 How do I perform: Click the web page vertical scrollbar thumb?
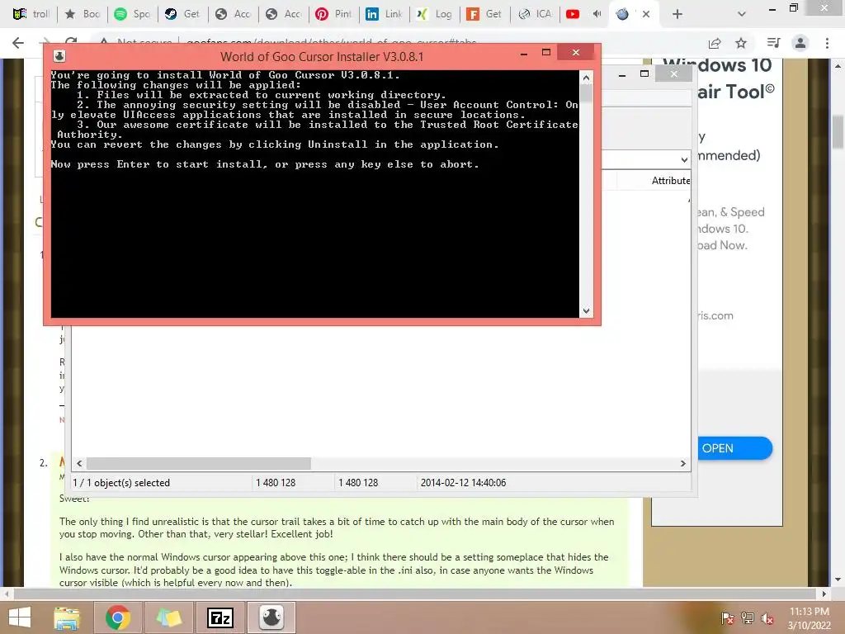tap(838, 132)
